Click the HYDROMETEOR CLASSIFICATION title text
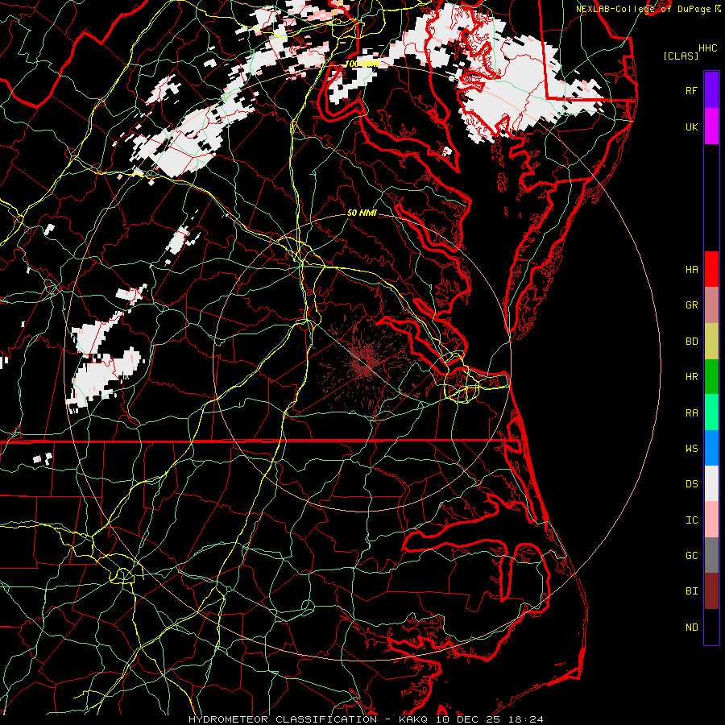 283,719
